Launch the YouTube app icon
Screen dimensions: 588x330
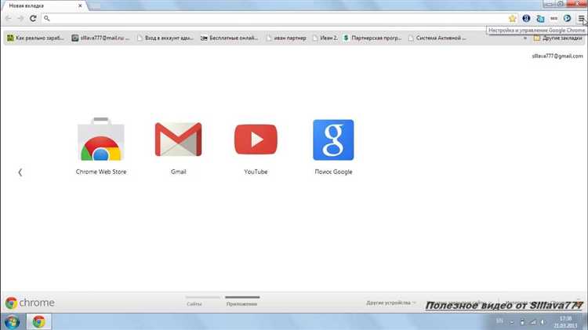click(256, 140)
